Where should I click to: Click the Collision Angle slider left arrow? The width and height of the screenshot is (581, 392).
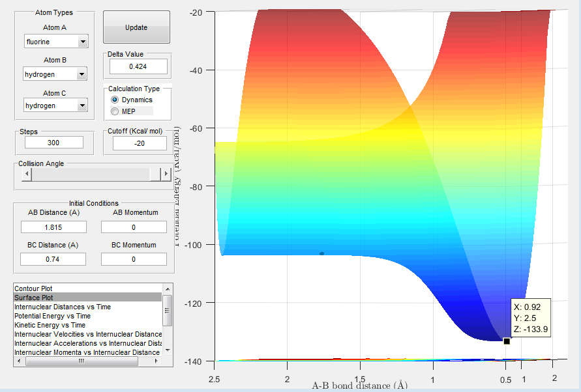(x=26, y=174)
